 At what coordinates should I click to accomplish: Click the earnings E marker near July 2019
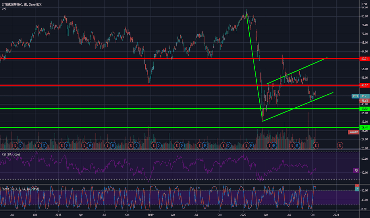[200, 145]
